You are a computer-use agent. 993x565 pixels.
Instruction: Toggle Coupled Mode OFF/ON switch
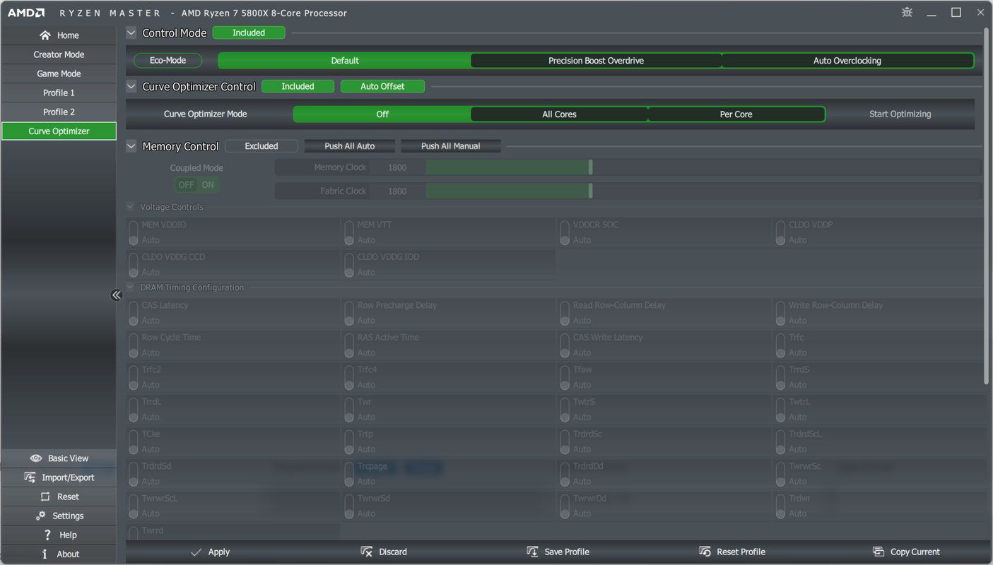coord(196,184)
